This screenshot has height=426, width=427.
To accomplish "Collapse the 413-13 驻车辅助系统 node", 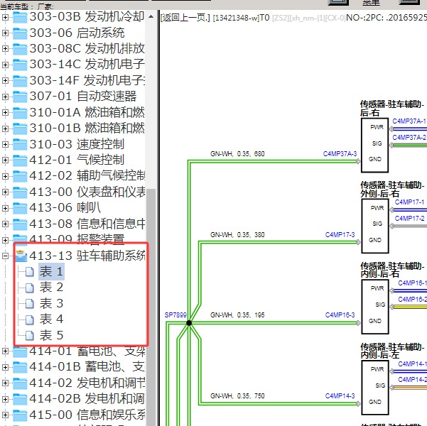I will (5, 256).
